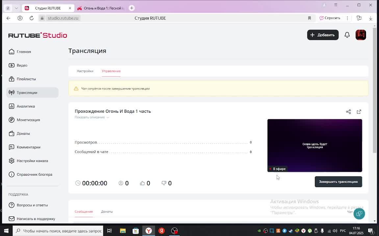Click the RUTUBE Studio logo
Viewport: 379px width, 236px height.
38,35
